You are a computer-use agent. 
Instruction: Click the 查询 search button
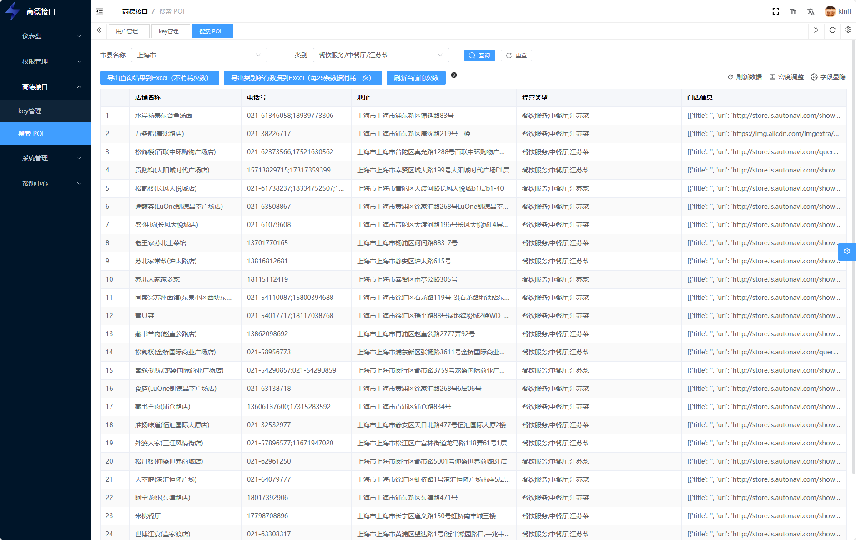pyautogui.click(x=479, y=56)
